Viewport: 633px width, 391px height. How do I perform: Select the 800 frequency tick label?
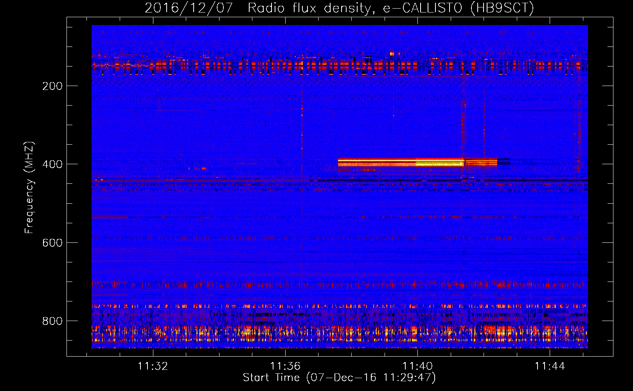(x=52, y=321)
